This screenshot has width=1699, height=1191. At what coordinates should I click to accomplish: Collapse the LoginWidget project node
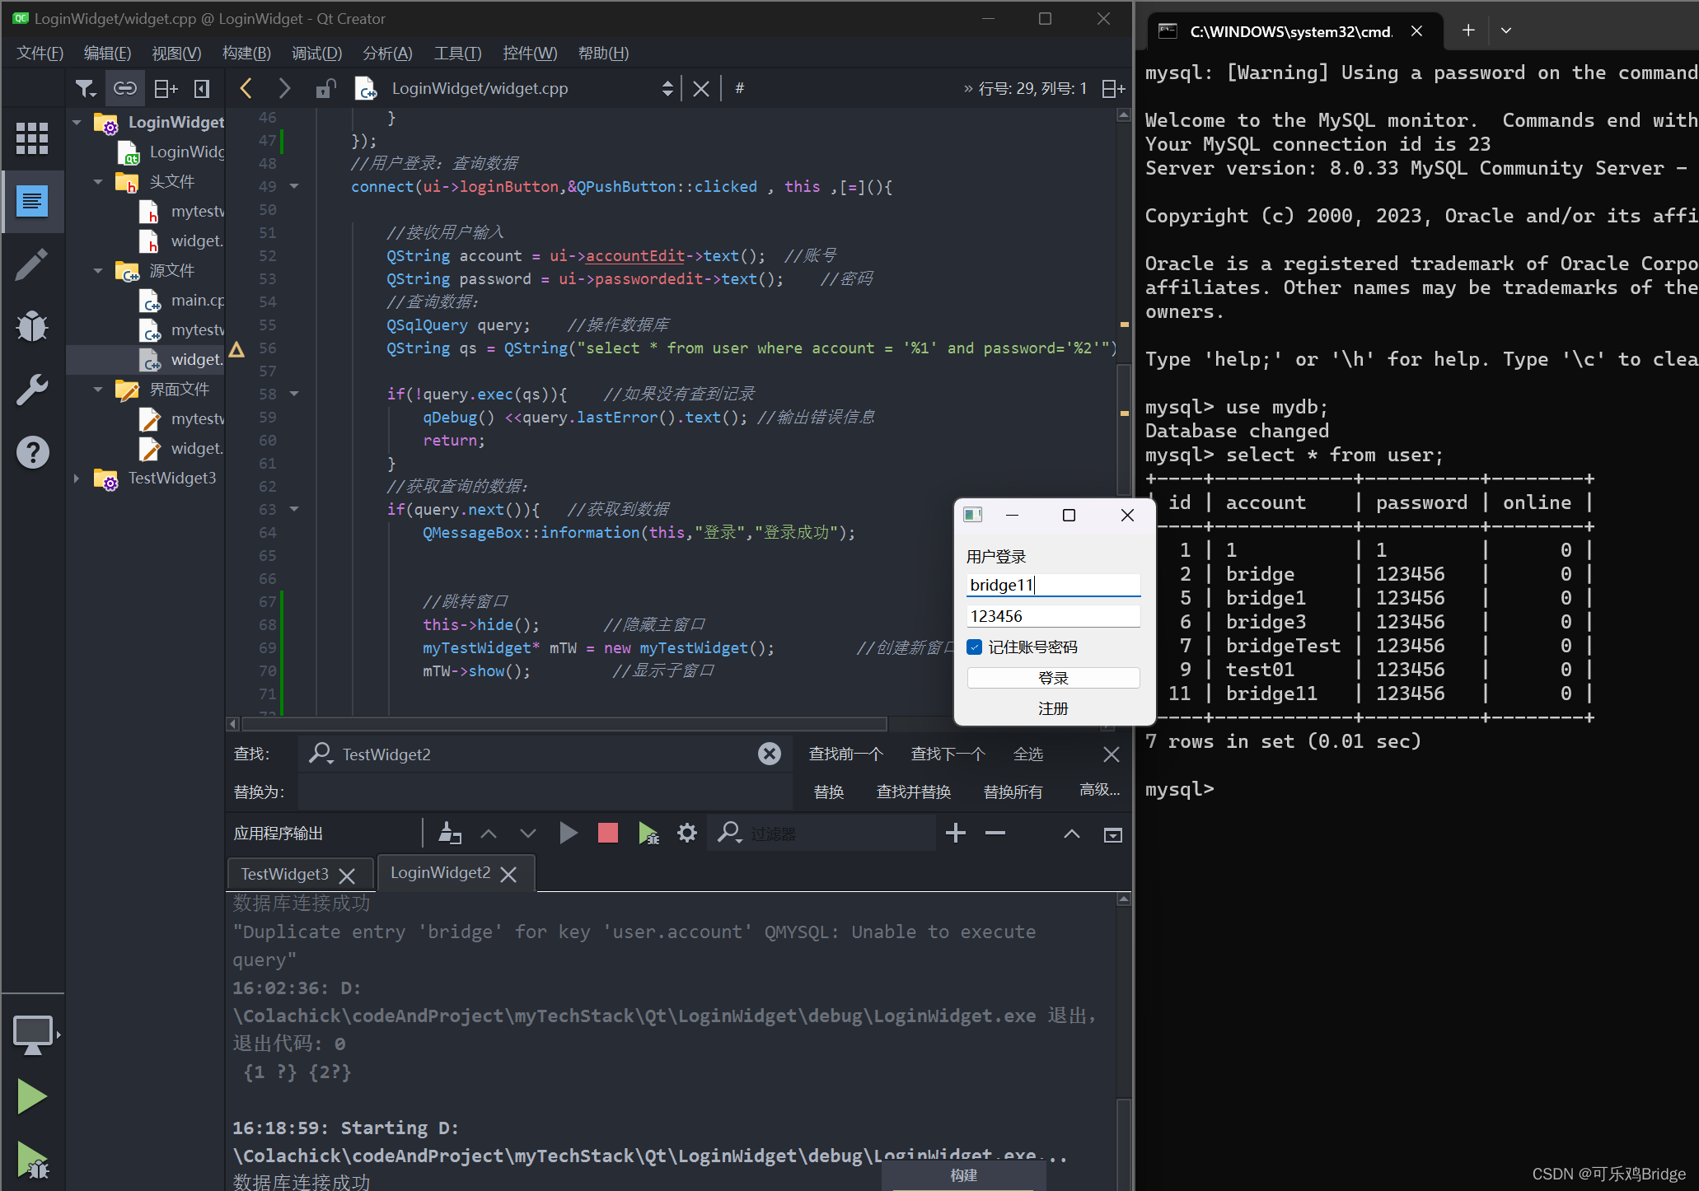click(77, 122)
